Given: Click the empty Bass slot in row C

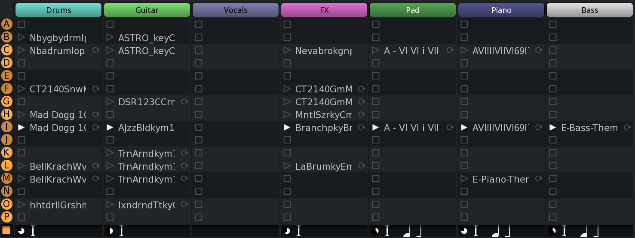Looking at the screenshot, I should (x=553, y=50).
